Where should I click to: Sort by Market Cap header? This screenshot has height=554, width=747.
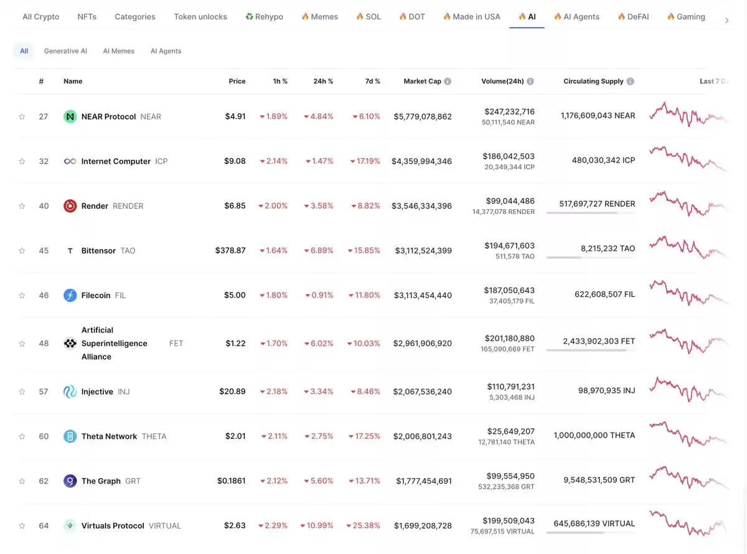(x=422, y=82)
